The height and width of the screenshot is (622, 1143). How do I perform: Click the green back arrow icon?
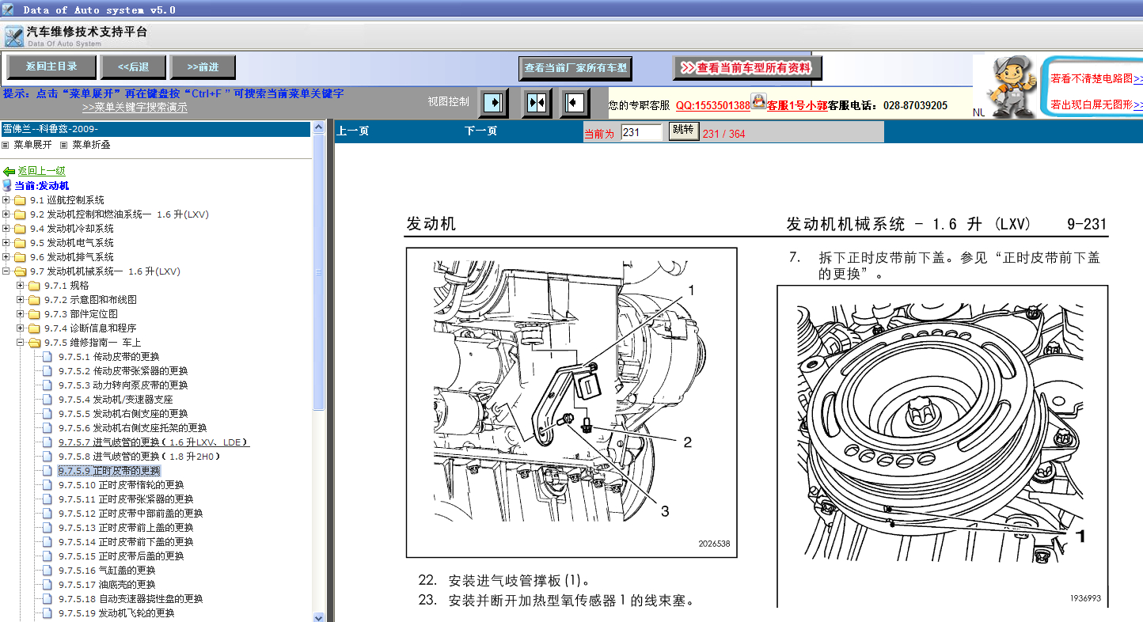(x=9, y=171)
